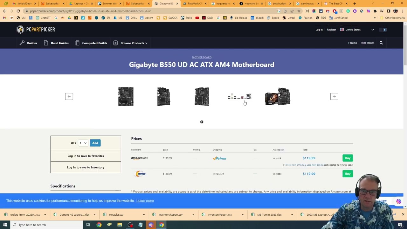The height and width of the screenshot is (229, 407).
Task: Close the downloads bar
Action: [403, 215]
